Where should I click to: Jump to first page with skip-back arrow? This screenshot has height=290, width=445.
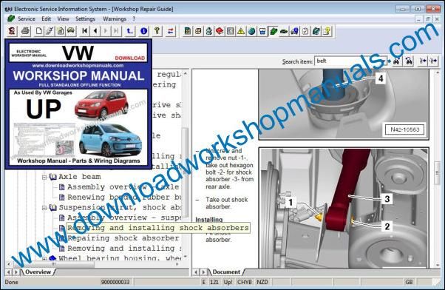(84, 31)
